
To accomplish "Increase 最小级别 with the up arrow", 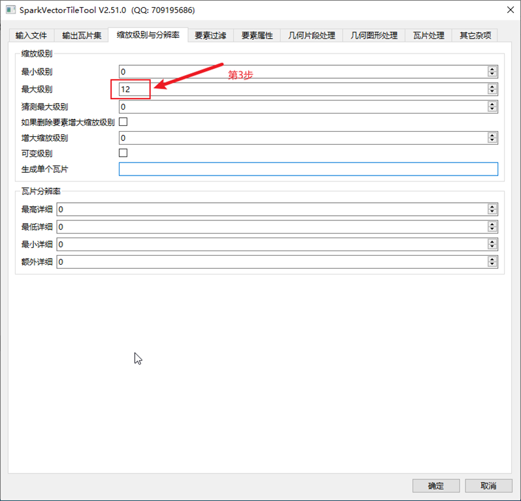I will pos(492,68).
